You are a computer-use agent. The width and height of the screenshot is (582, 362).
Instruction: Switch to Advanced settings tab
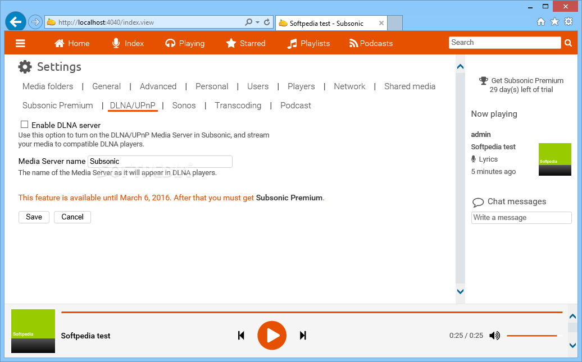coord(158,86)
